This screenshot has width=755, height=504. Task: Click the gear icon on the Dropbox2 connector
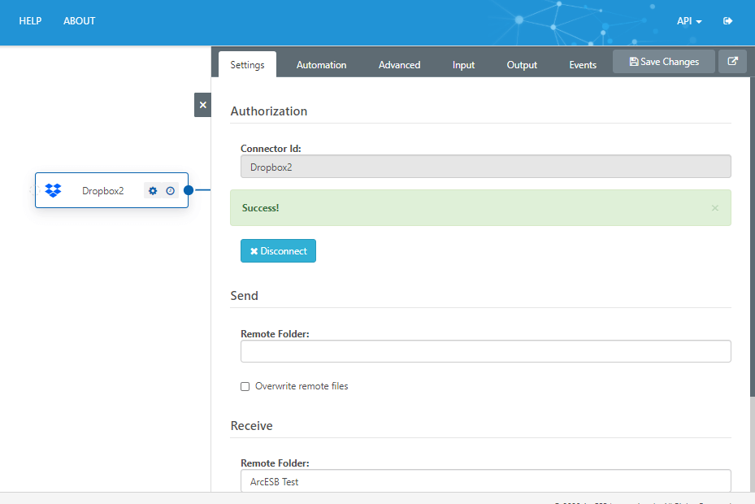pyautogui.click(x=153, y=191)
